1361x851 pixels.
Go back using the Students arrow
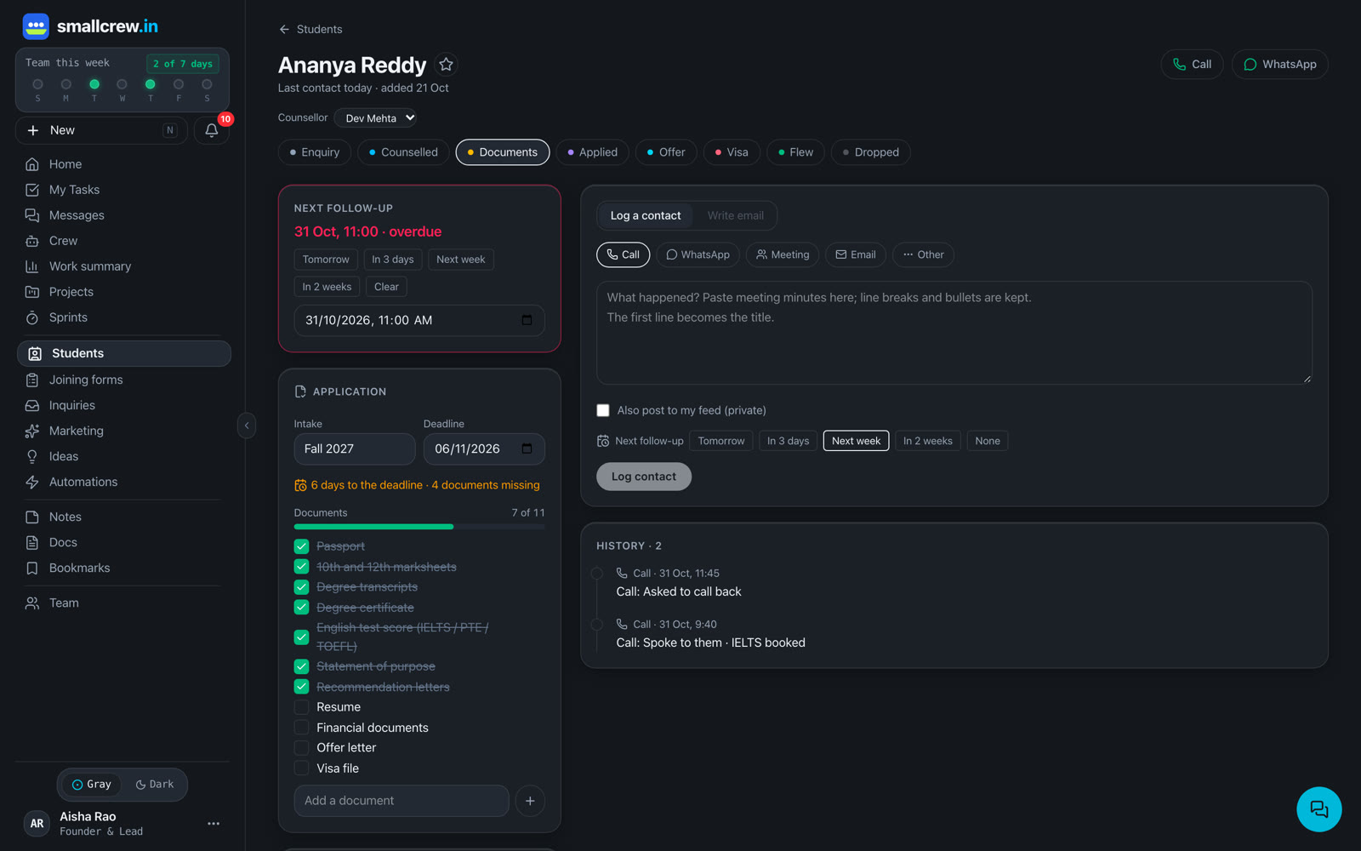310,29
